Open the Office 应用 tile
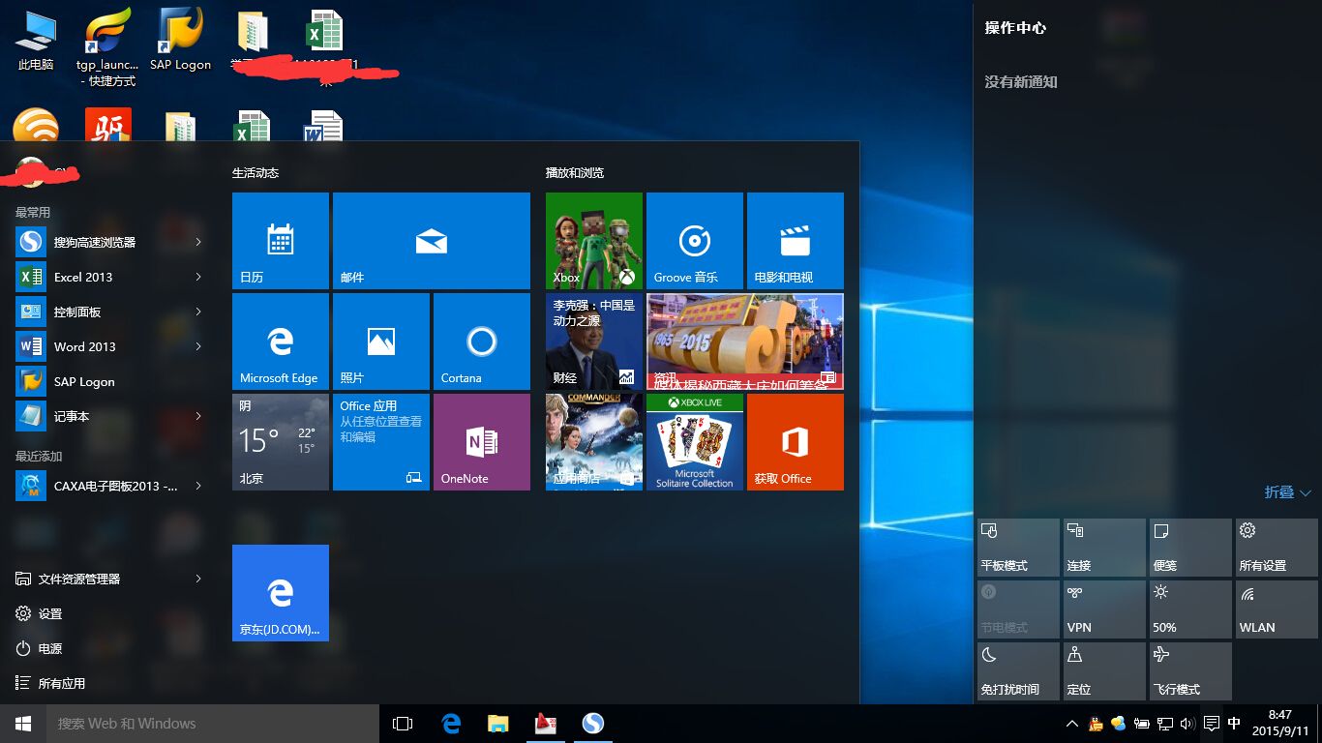Screen dimensions: 1322x743 click(381, 442)
